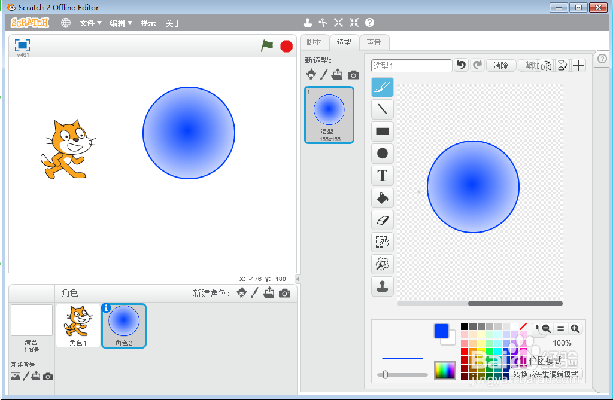Screen dimensions: 613x400
Task: Reset paint canvas zoom to 100%
Action: 560,329
